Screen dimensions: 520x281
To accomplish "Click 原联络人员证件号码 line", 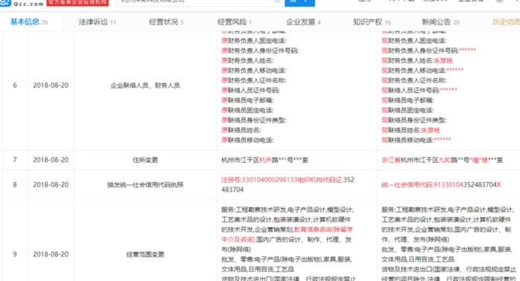I will click(250, 91).
